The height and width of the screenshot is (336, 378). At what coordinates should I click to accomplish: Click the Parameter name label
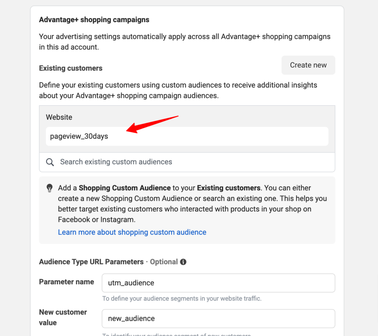point(66,282)
